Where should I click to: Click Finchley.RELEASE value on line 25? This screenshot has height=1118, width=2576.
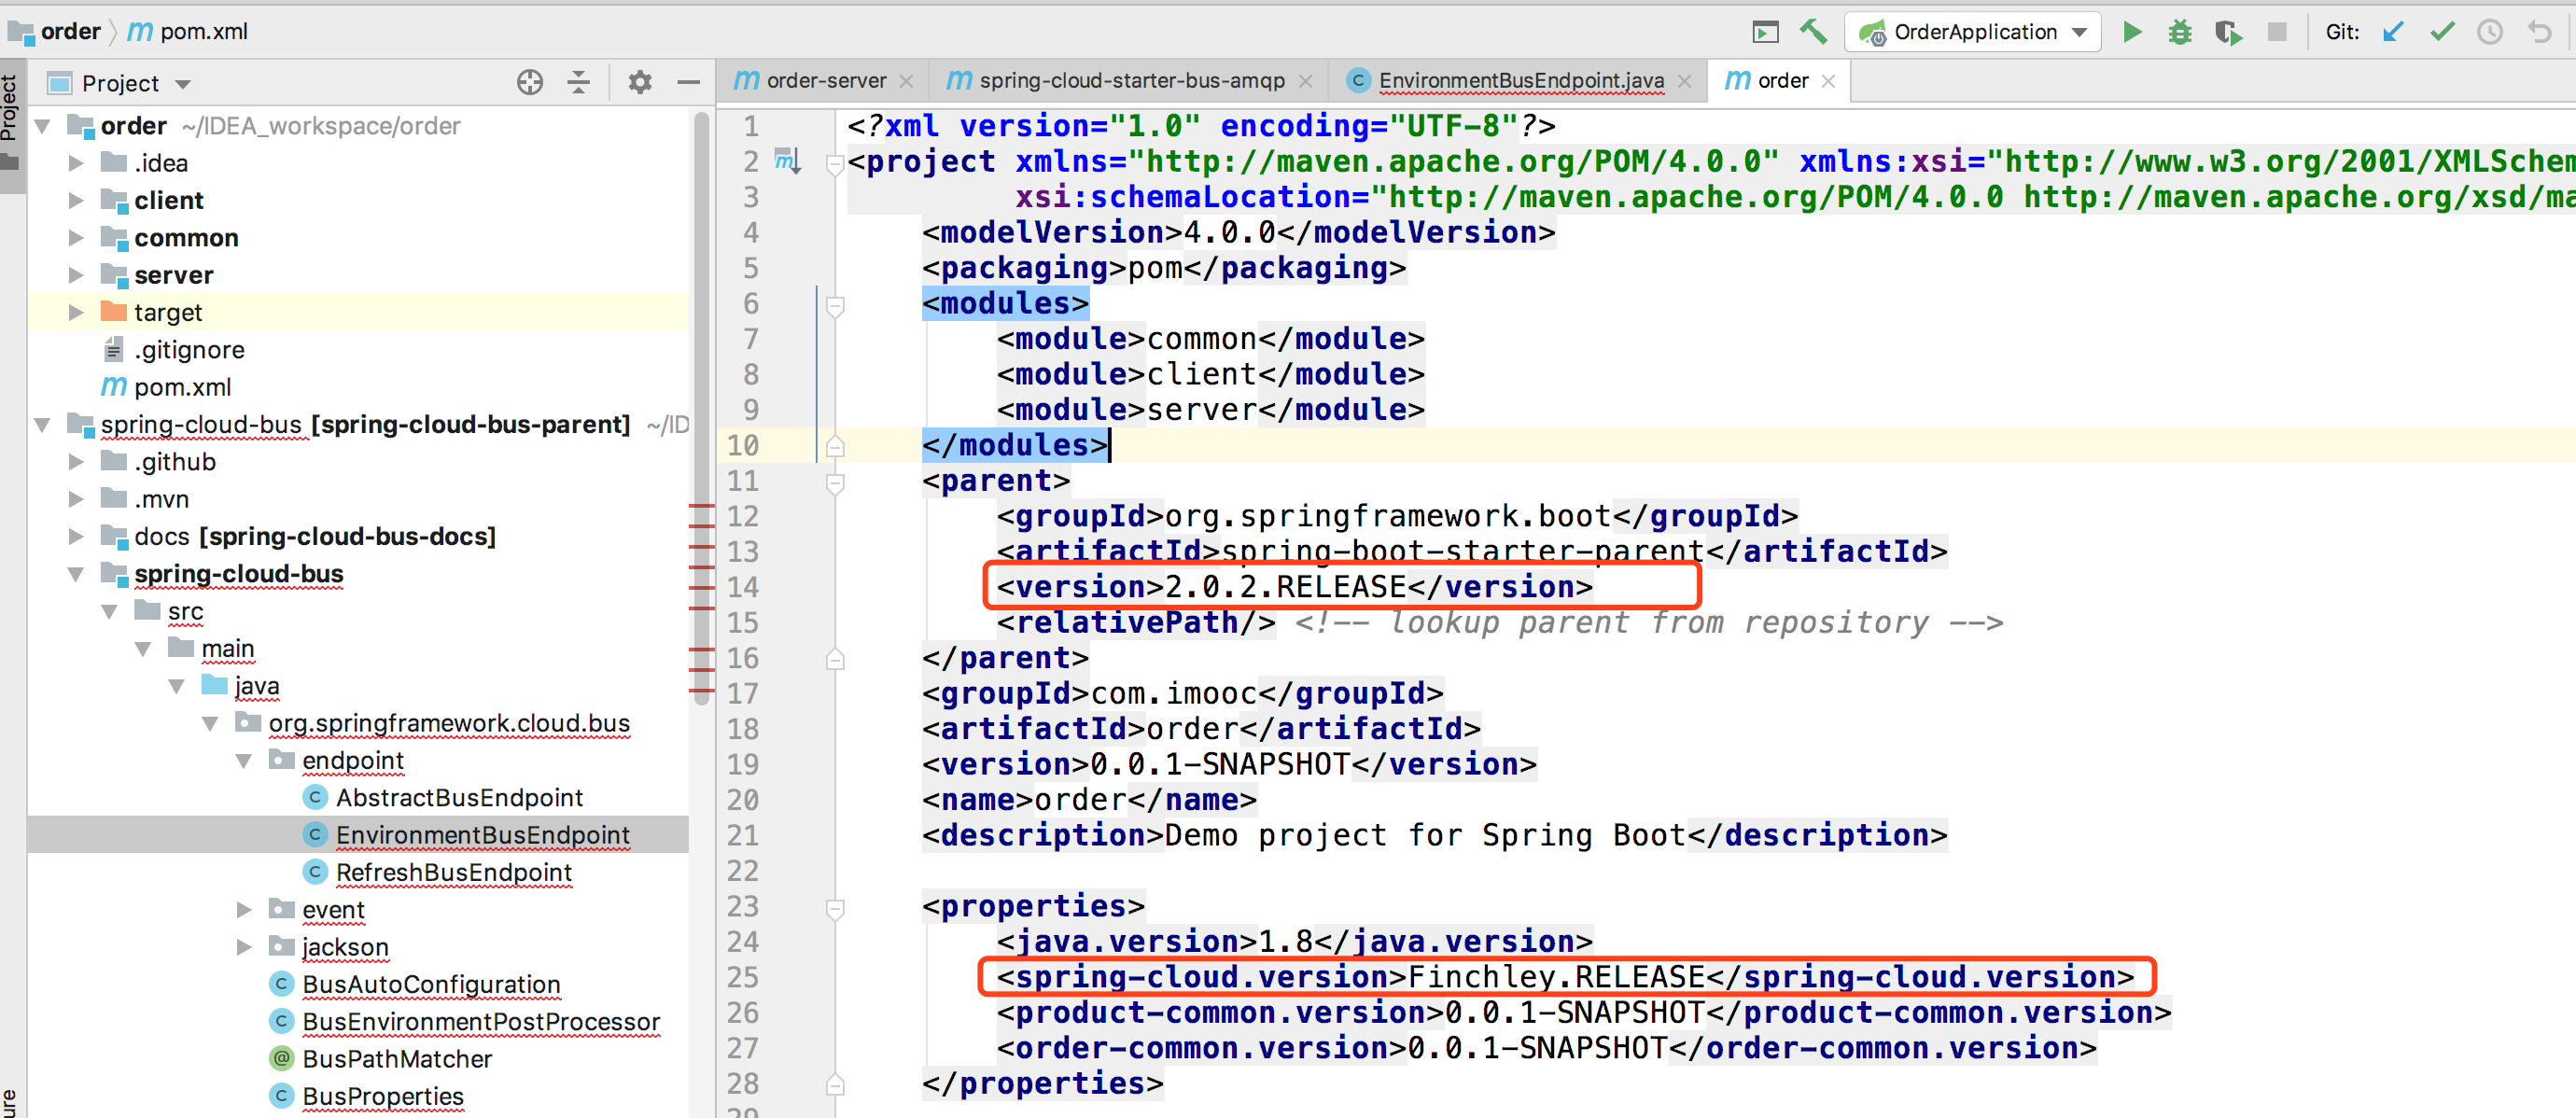[1556, 977]
